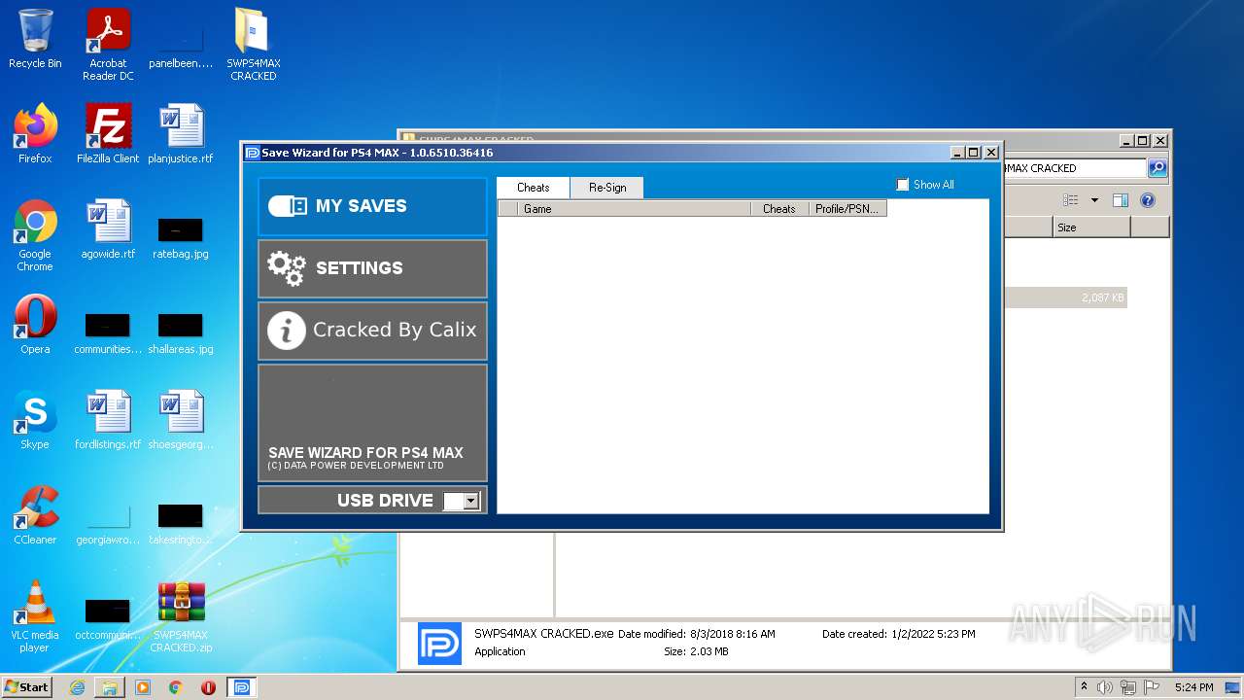
Task: Expand the USB DRIVE dropdown
Action: coord(471,501)
